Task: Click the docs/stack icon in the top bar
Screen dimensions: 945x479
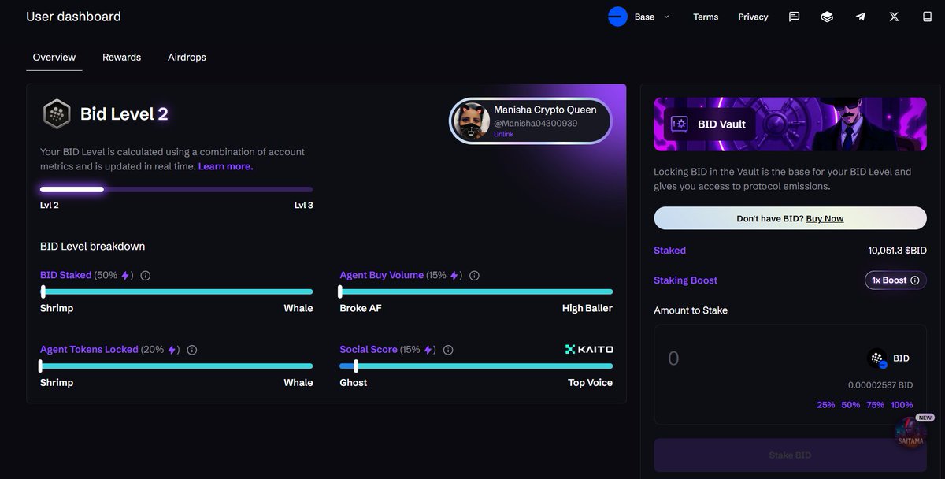Action: tap(827, 16)
